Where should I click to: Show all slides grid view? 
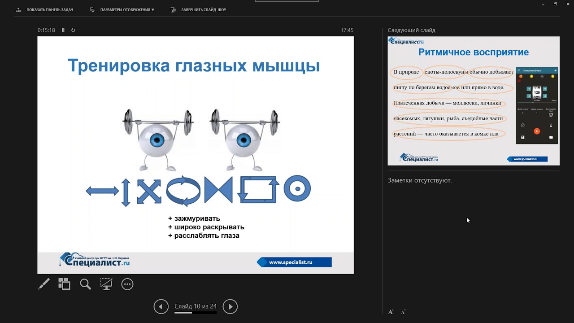(x=65, y=284)
